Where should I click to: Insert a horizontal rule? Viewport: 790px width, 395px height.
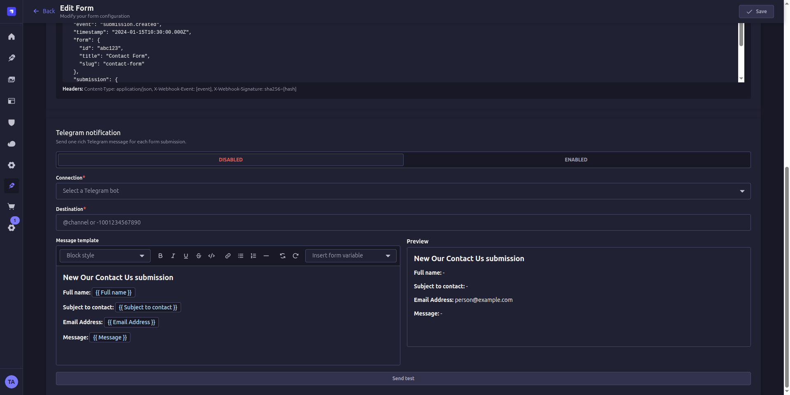coord(266,256)
